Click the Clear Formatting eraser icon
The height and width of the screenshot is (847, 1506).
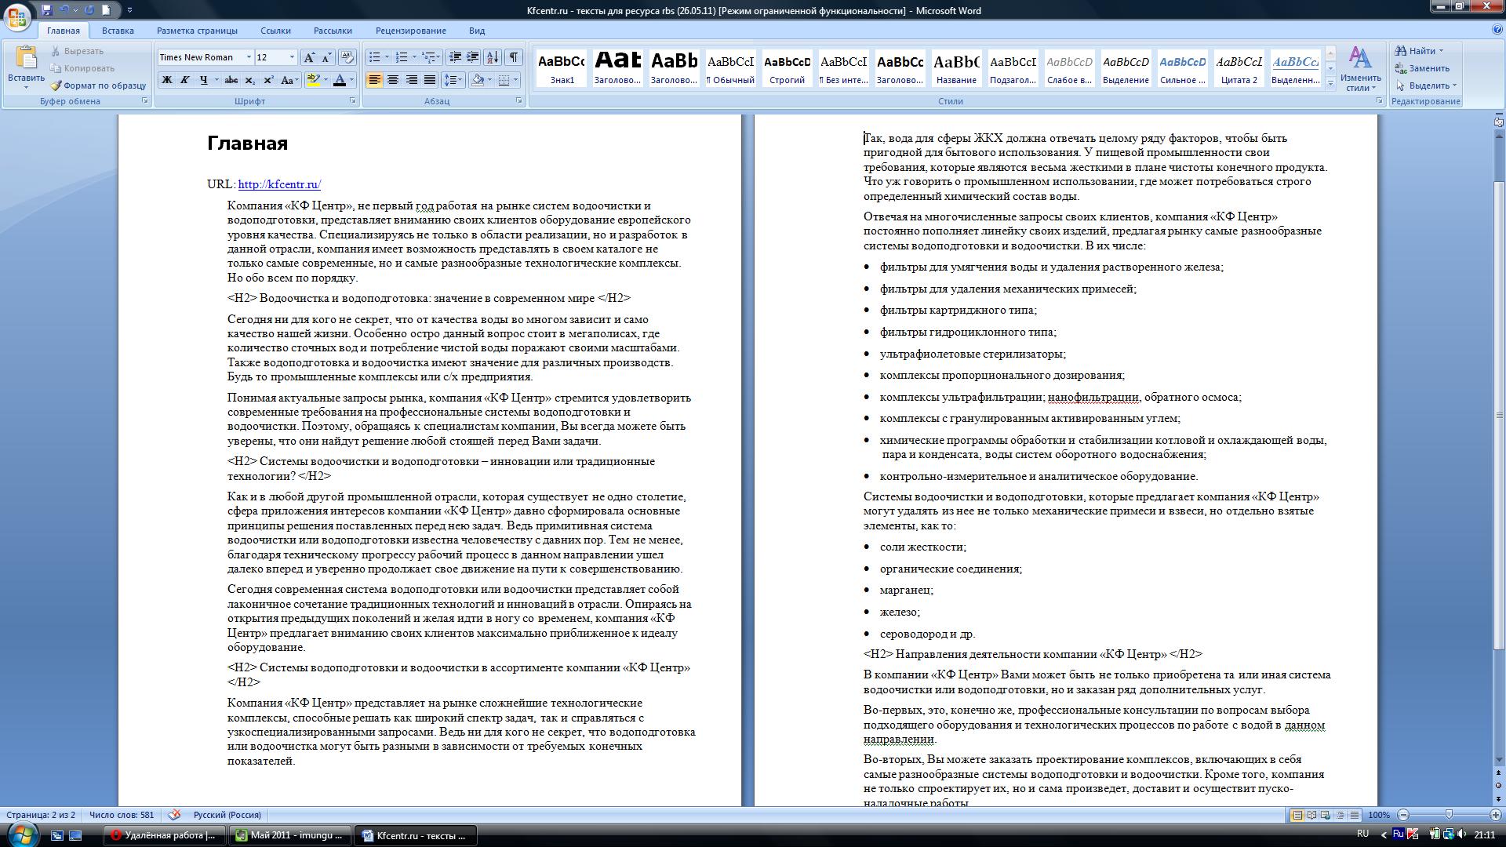(x=347, y=57)
